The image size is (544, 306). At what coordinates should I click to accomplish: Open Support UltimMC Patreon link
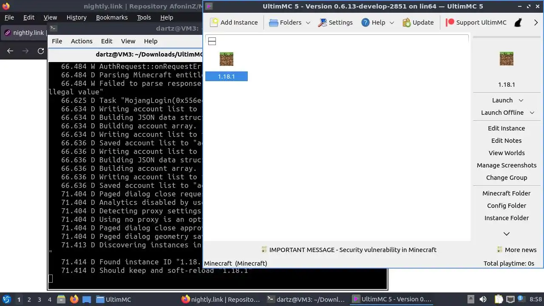(x=476, y=23)
